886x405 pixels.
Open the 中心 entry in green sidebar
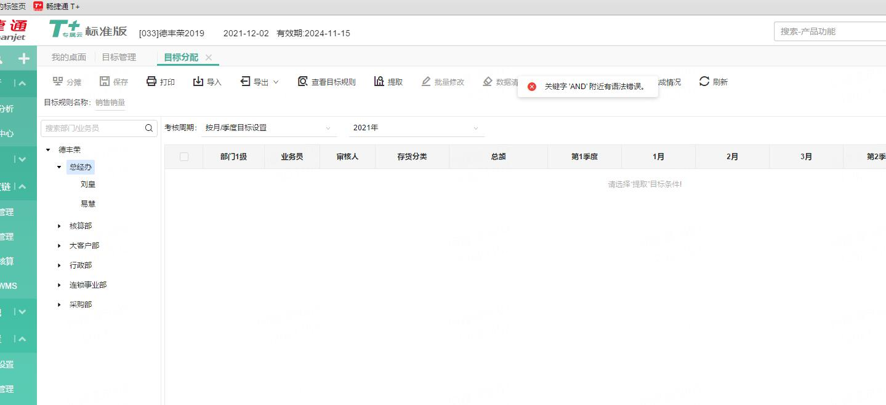[x=7, y=133]
